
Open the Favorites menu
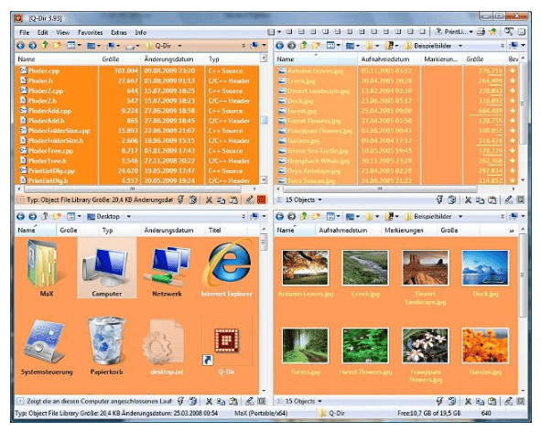pyautogui.click(x=90, y=32)
